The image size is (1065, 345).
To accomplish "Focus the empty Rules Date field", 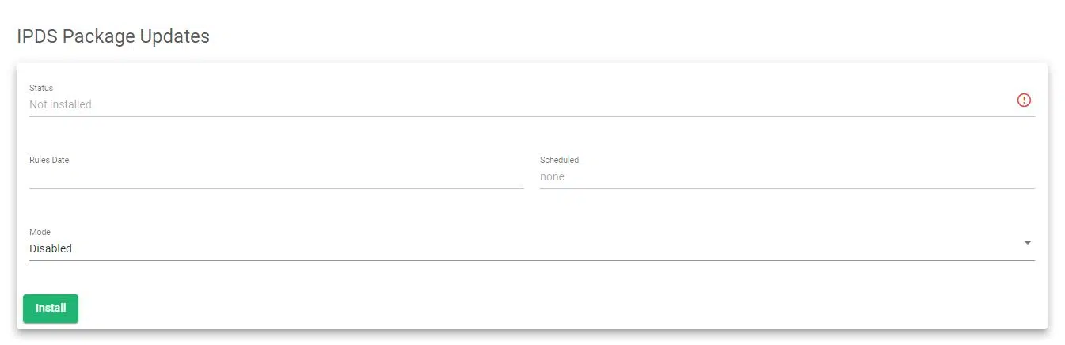I will [276, 176].
